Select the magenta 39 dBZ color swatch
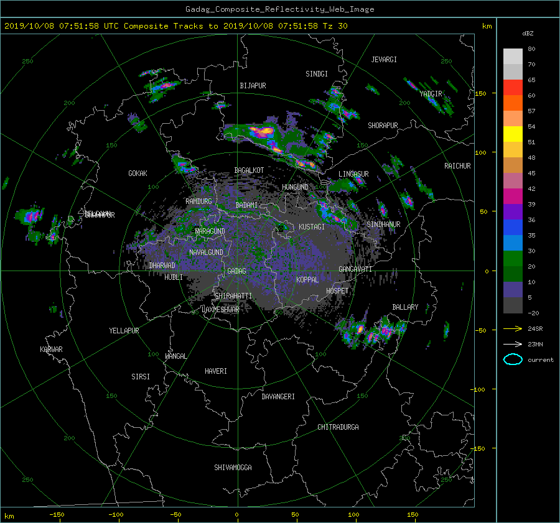 [x=513, y=197]
